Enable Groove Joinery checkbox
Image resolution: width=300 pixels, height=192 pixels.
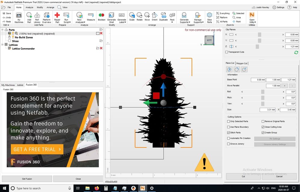coord(228,144)
